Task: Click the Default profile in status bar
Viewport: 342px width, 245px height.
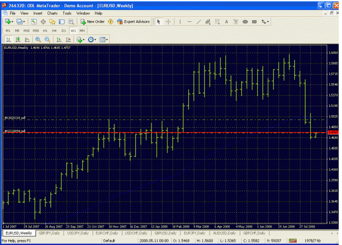Action: click(109, 241)
